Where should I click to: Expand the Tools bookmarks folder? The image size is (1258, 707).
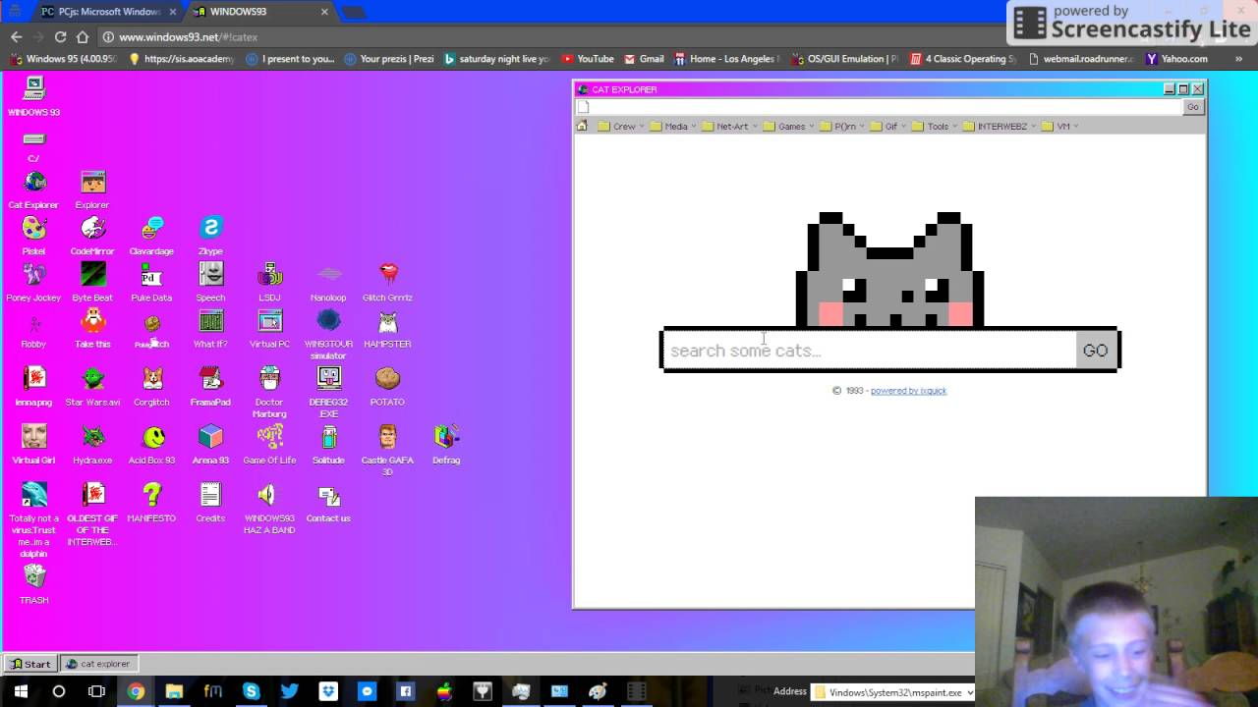pyautogui.click(x=935, y=126)
